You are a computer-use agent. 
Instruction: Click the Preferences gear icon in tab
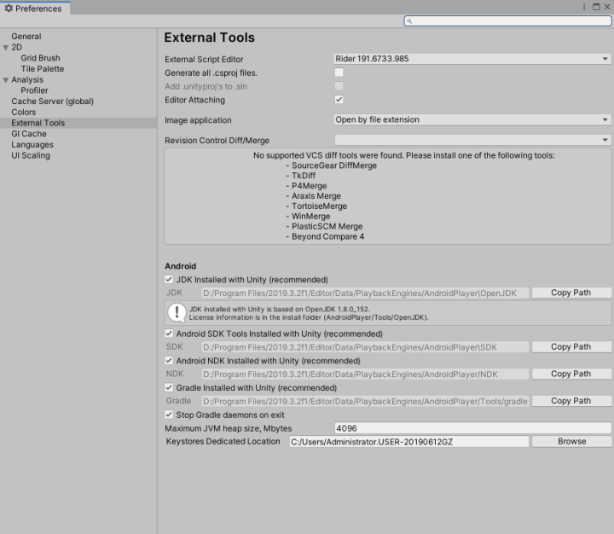[9, 9]
